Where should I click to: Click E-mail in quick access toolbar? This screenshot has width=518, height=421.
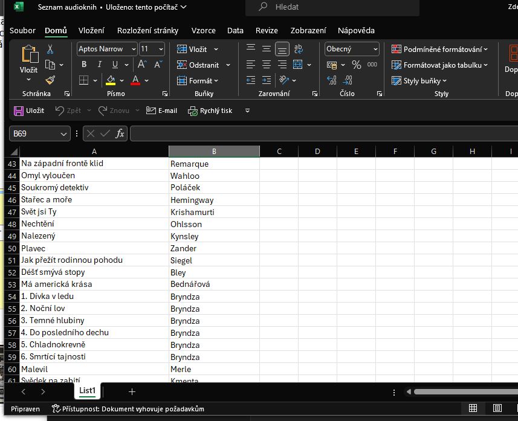point(161,111)
